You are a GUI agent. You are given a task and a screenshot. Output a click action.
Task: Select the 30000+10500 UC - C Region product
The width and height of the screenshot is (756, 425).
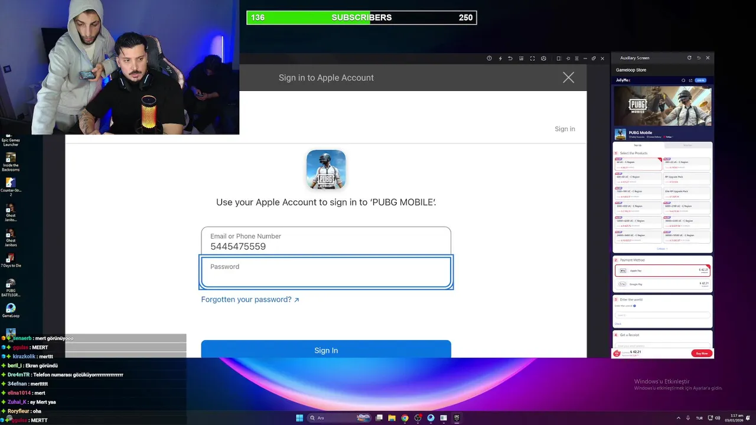coord(687,237)
